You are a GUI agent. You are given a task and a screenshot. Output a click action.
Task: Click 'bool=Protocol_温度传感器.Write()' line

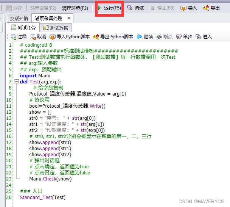[x=67, y=106]
